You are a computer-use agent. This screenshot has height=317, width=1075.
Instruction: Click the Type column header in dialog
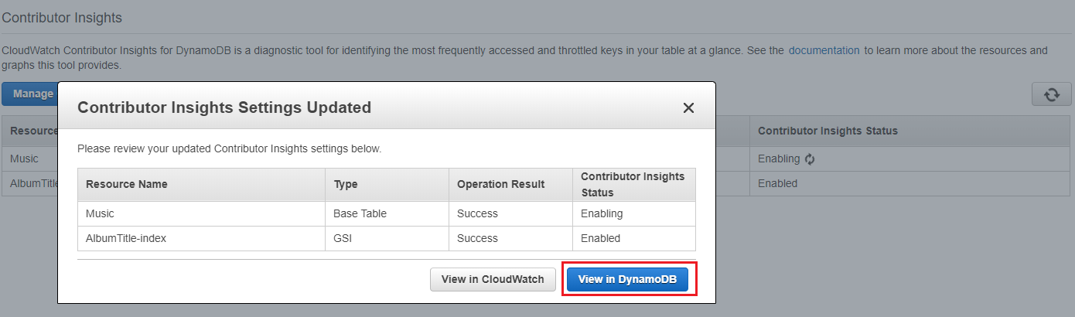[387, 185]
